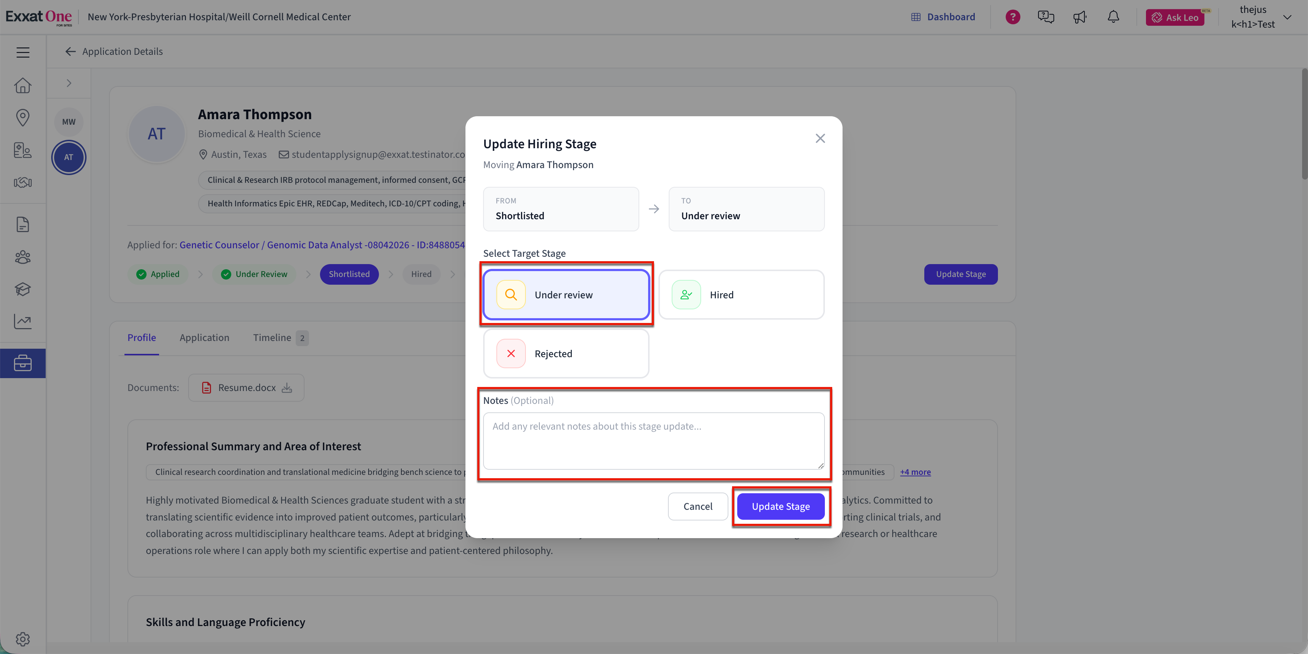Download the Resume.docx file
Image resolution: width=1308 pixels, height=654 pixels.
point(287,388)
